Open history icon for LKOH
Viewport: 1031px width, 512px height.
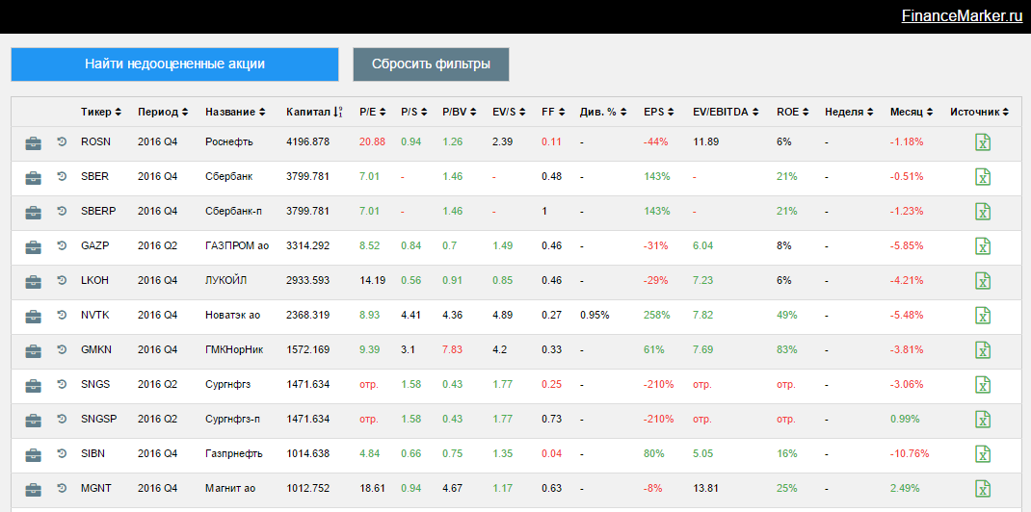pyautogui.click(x=62, y=281)
